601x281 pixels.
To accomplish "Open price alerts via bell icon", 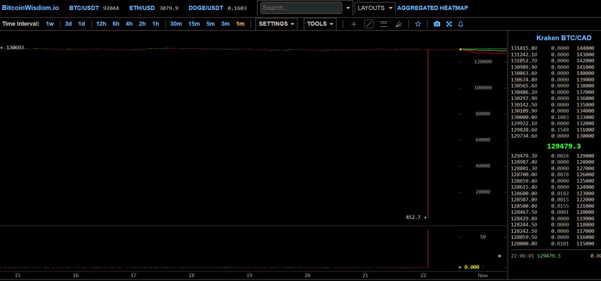I will (x=460, y=24).
